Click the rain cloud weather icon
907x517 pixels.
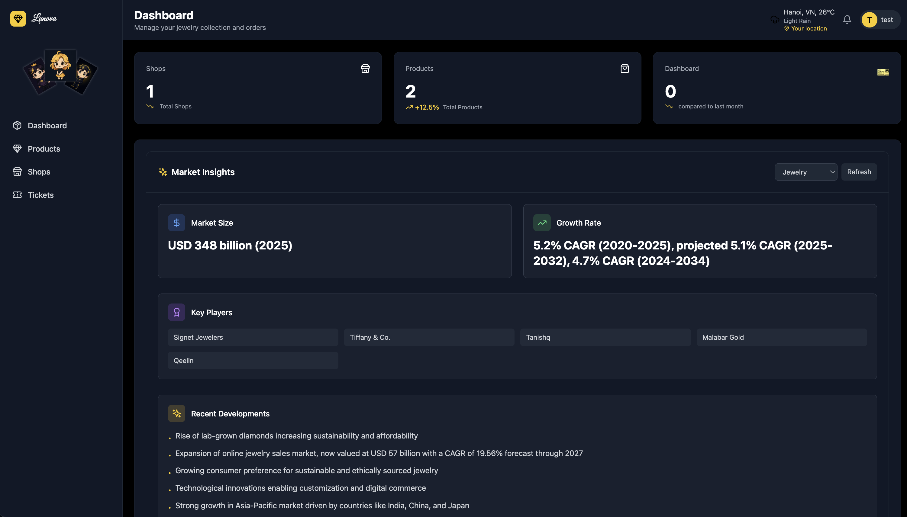(x=774, y=20)
